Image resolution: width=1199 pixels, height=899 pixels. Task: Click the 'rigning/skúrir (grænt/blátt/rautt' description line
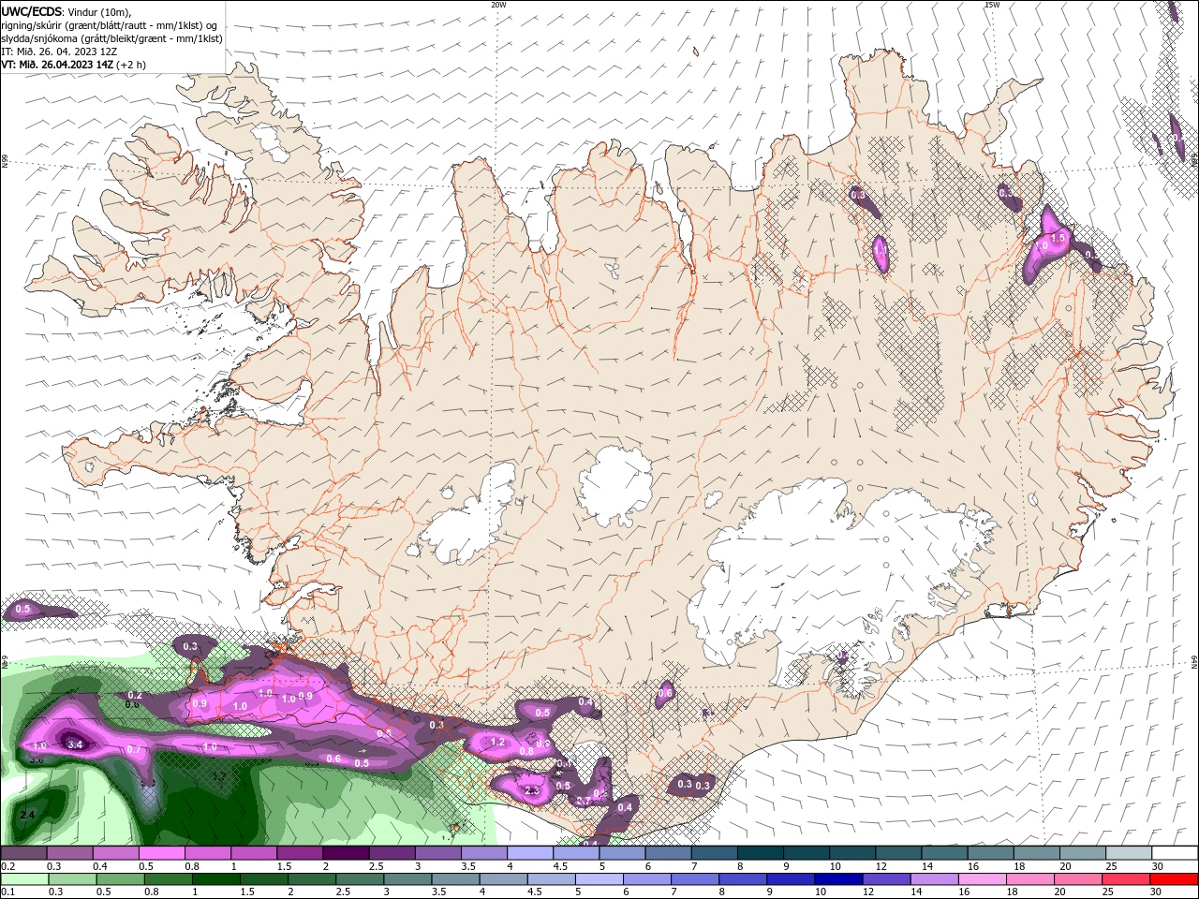point(110,25)
